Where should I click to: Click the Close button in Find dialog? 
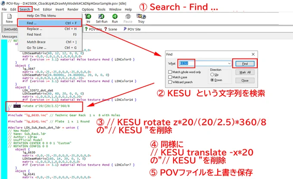(x=245, y=80)
